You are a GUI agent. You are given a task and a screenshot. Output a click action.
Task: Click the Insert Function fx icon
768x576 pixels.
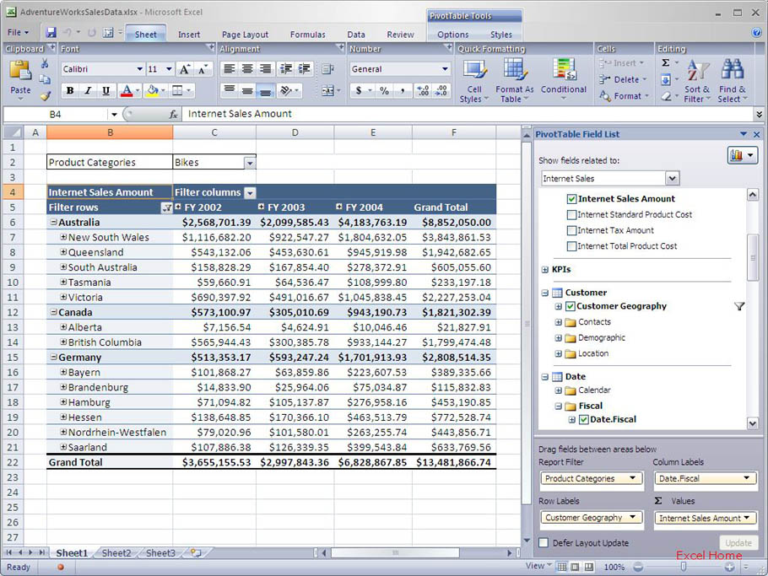(x=173, y=114)
